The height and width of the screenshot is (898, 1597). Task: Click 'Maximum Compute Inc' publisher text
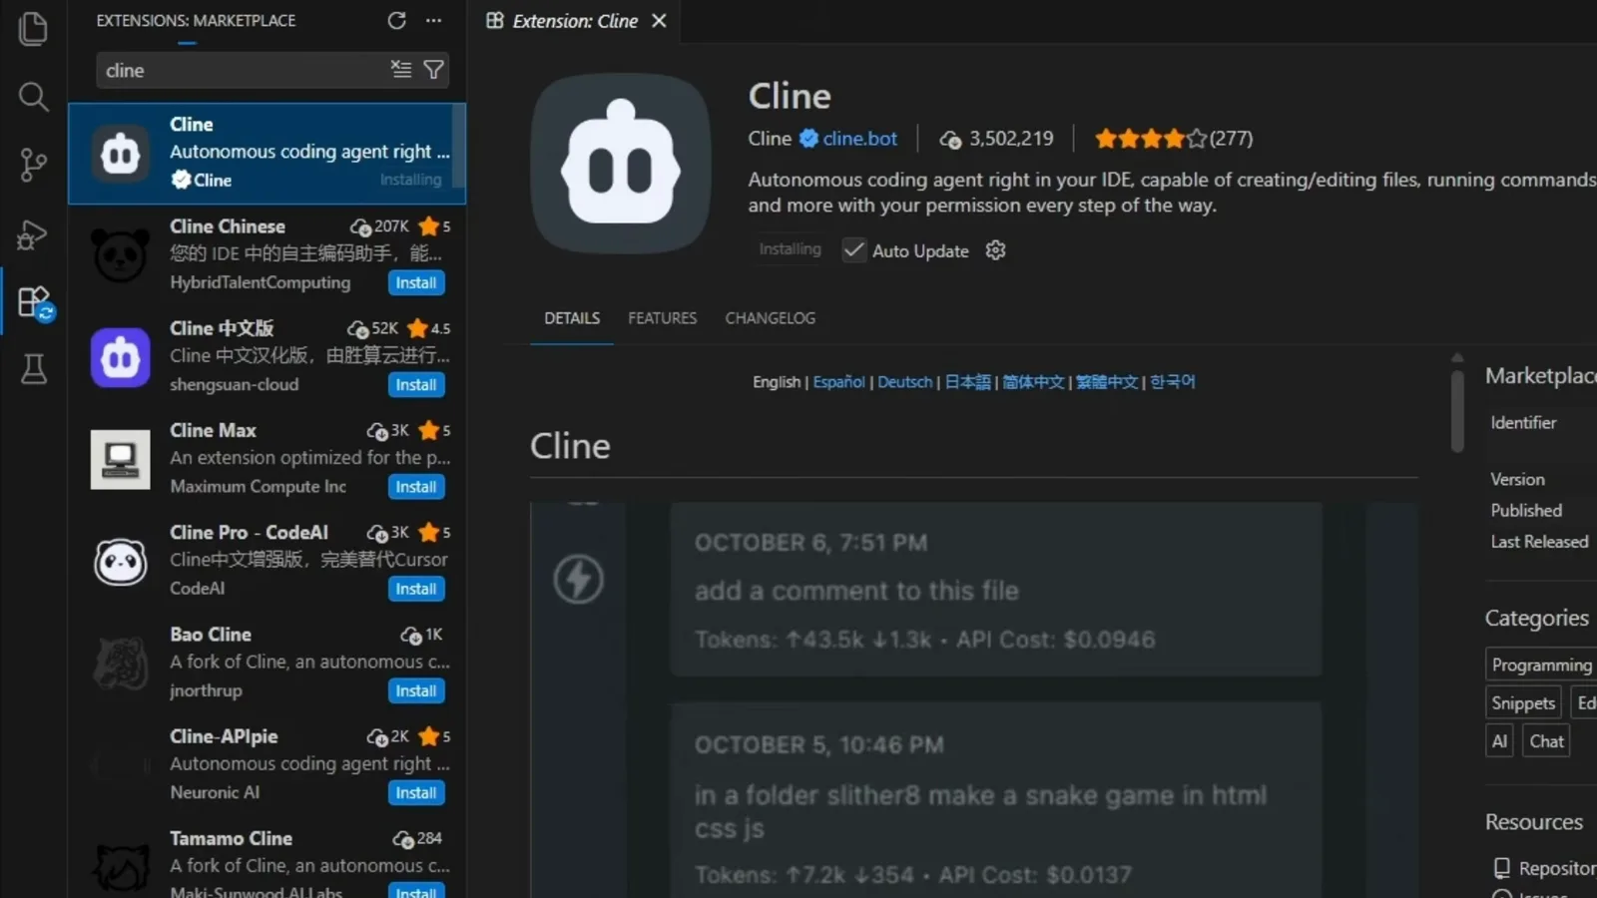click(x=258, y=487)
